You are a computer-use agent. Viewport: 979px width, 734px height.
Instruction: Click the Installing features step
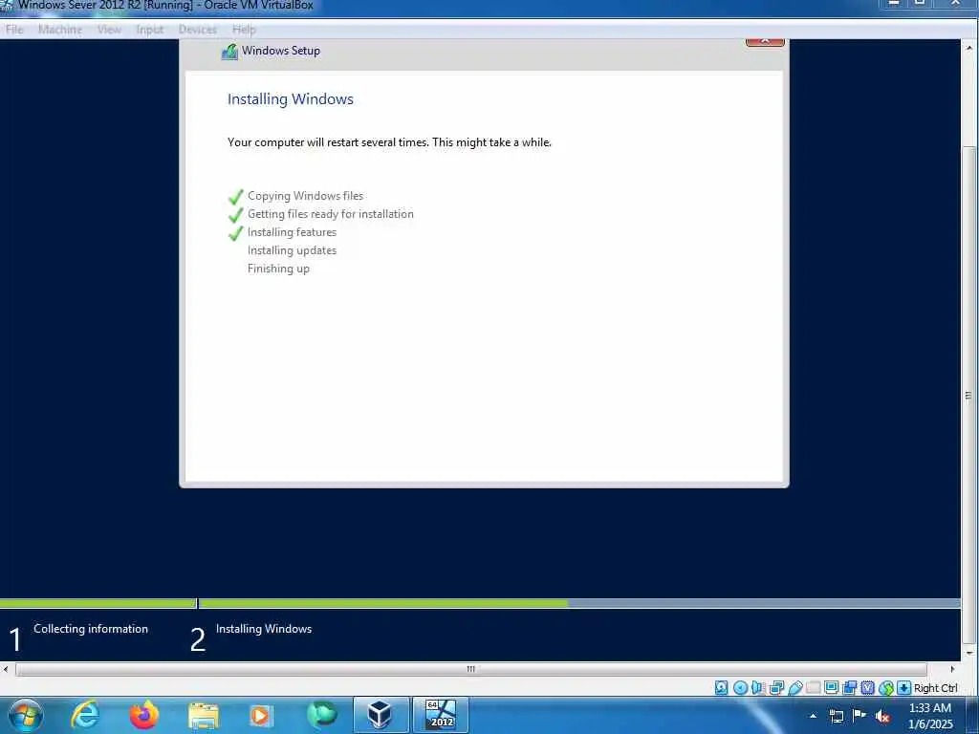coord(292,232)
